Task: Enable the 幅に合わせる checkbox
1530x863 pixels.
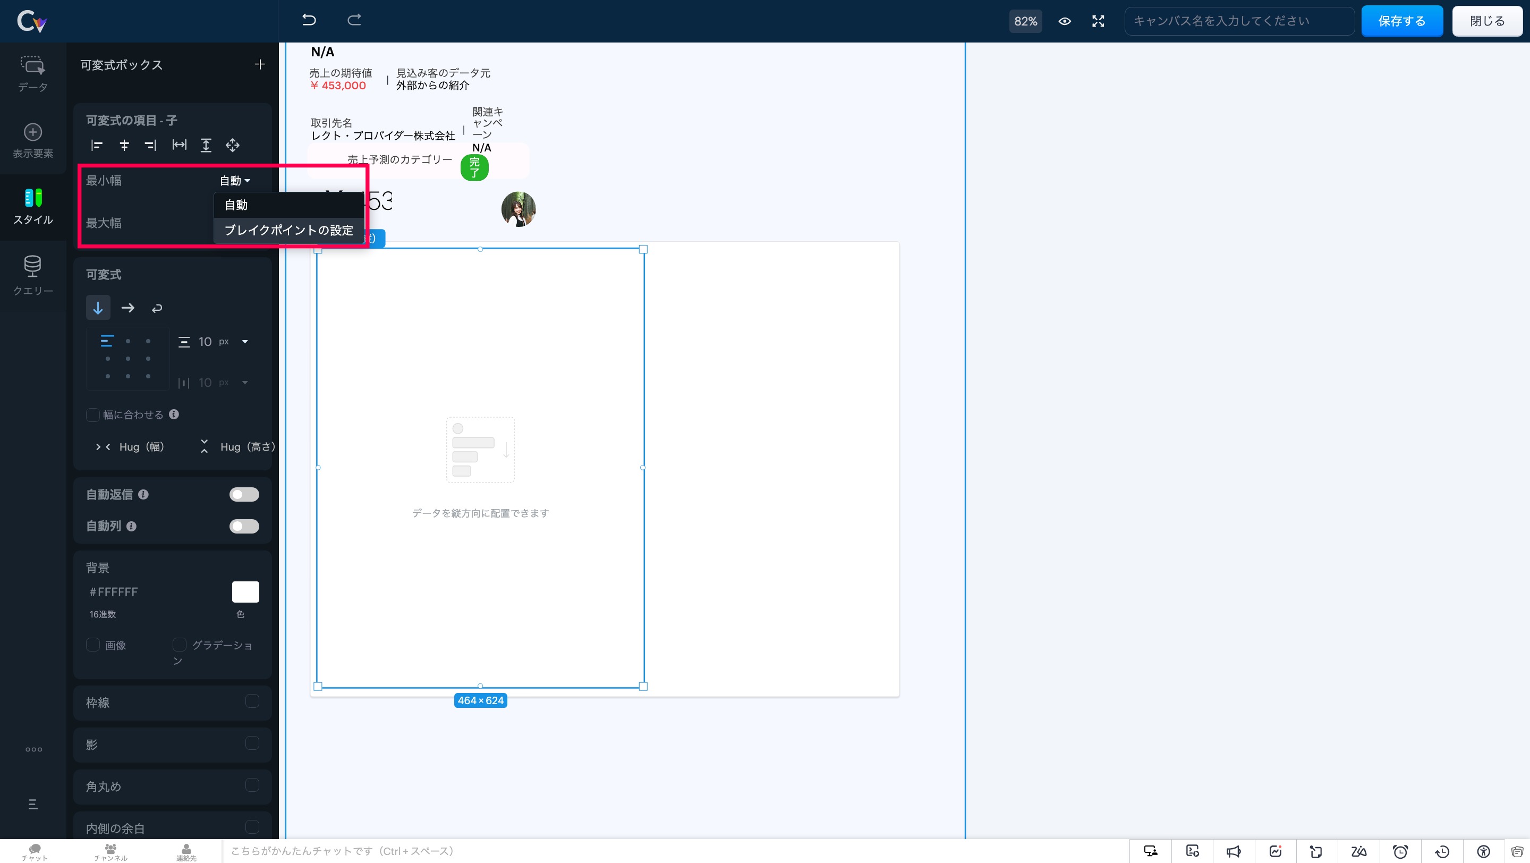Action: (x=92, y=414)
